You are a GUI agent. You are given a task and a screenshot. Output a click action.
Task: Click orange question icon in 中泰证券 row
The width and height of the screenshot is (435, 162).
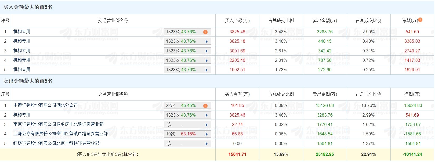click(205, 106)
